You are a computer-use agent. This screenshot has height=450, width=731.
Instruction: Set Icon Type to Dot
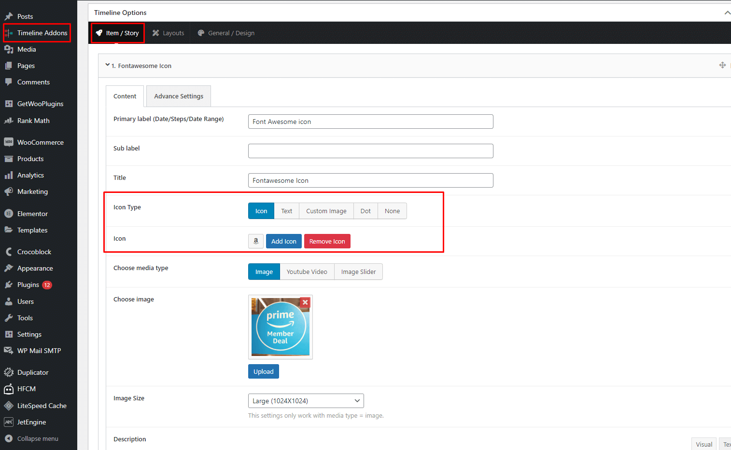pyautogui.click(x=365, y=211)
